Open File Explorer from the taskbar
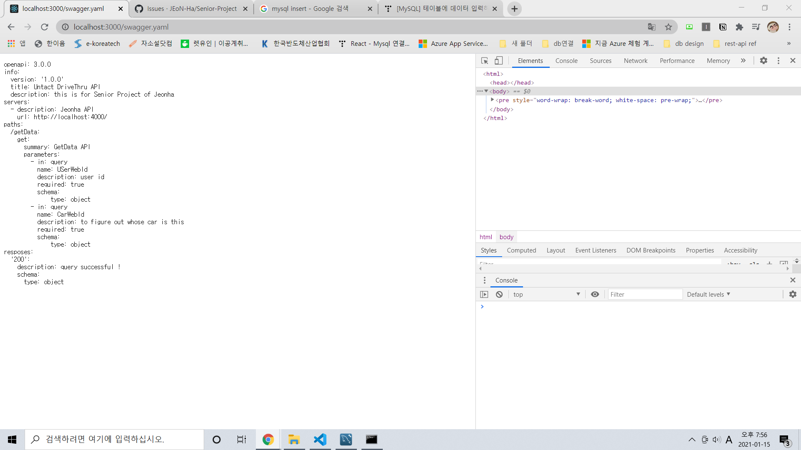The width and height of the screenshot is (801, 450). tap(294, 440)
